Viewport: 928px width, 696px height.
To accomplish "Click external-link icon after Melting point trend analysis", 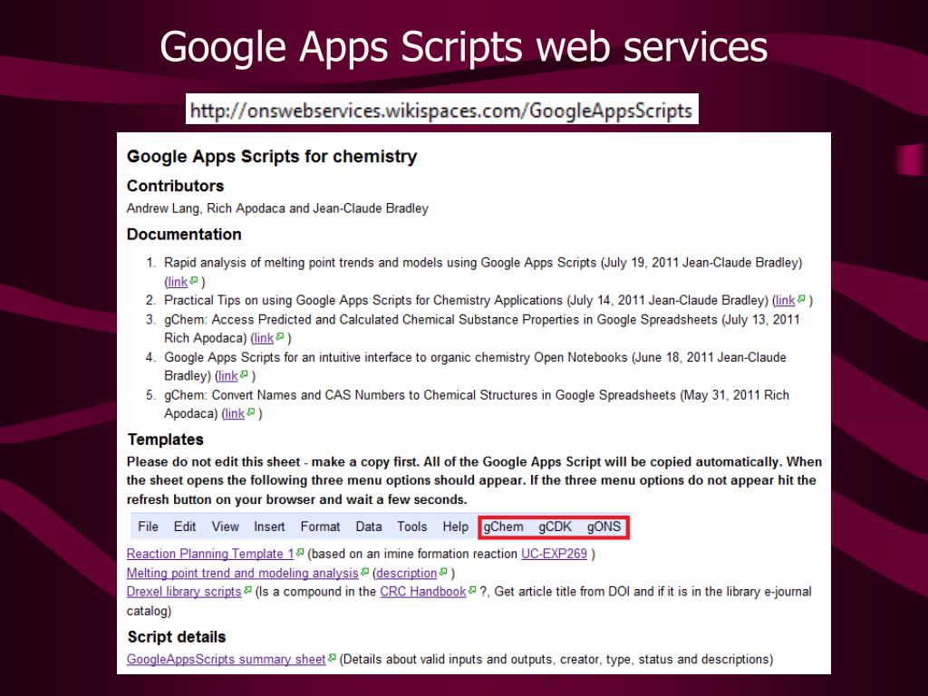I will click(x=364, y=571).
